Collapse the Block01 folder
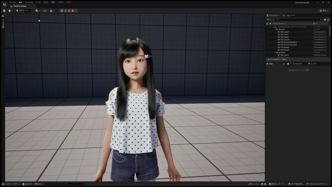The image size is (332, 187). [275, 29]
